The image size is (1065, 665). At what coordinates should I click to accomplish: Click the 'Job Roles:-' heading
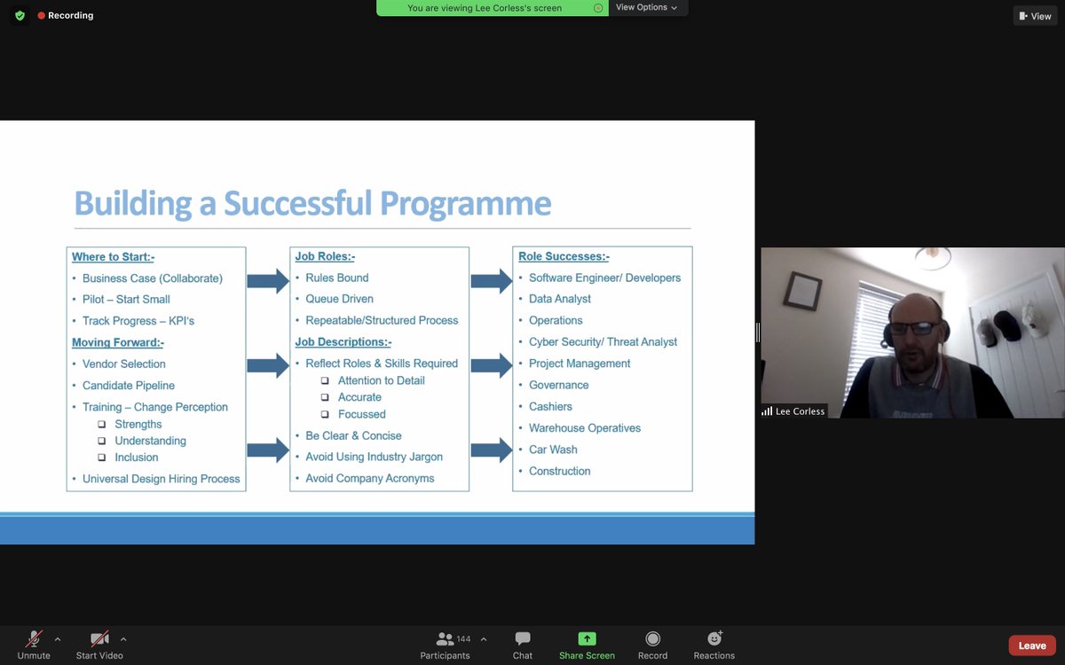click(325, 256)
